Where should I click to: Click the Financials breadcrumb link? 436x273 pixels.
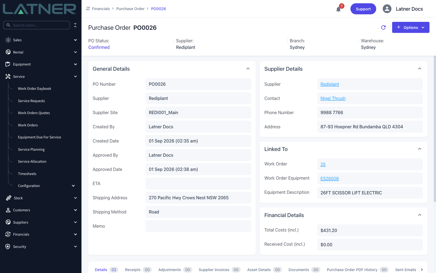tap(101, 9)
